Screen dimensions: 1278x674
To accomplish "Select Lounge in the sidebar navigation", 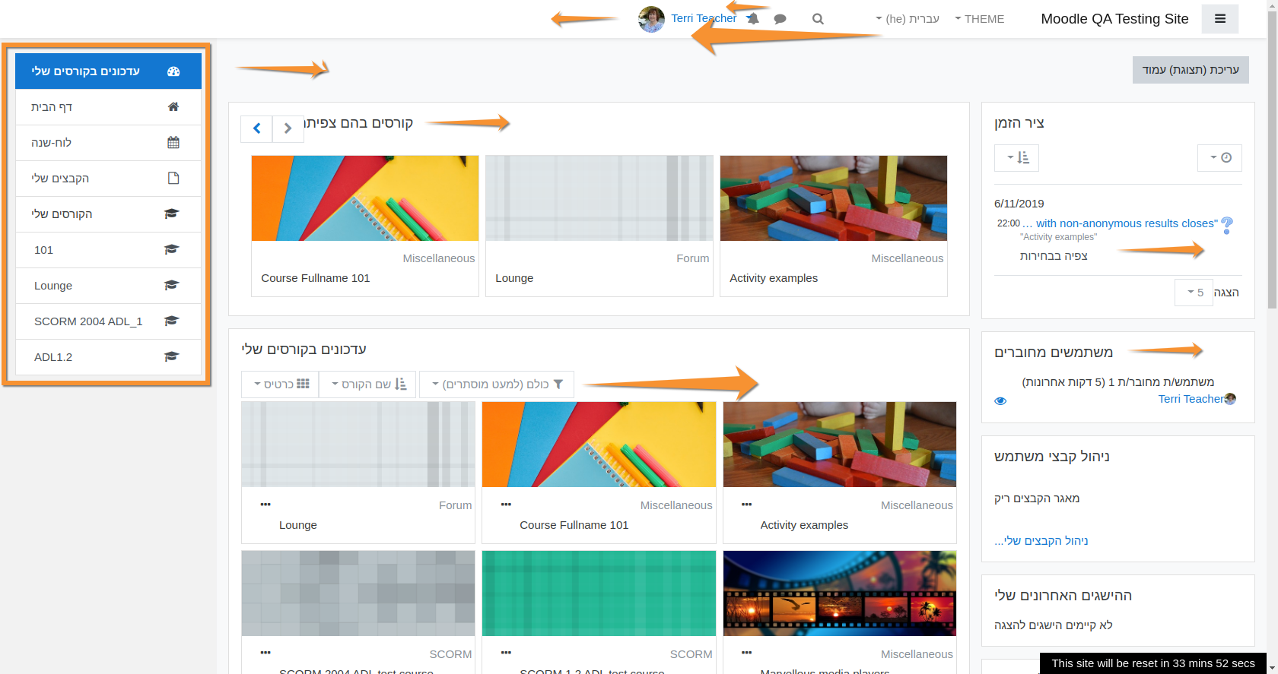I will tap(108, 285).
